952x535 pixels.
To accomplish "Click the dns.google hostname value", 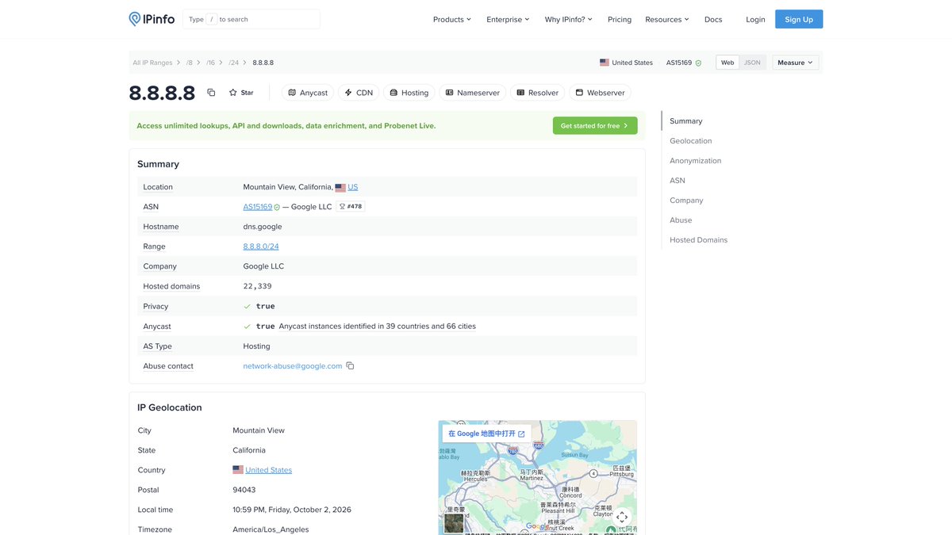I will (263, 227).
